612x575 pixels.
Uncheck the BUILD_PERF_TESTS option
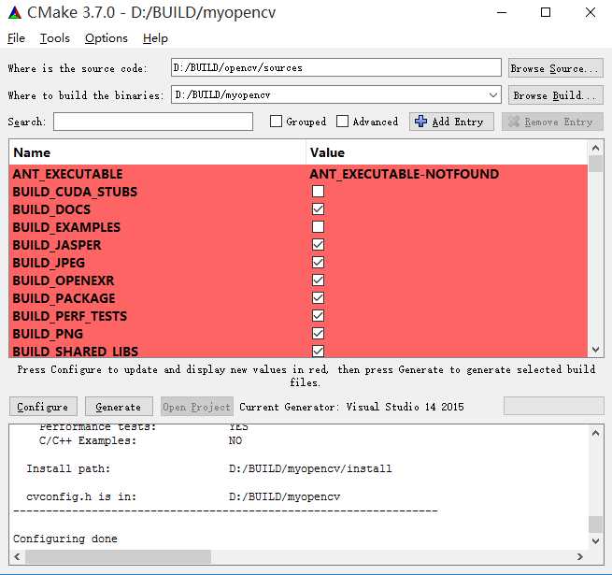click(x=318, y=316)
